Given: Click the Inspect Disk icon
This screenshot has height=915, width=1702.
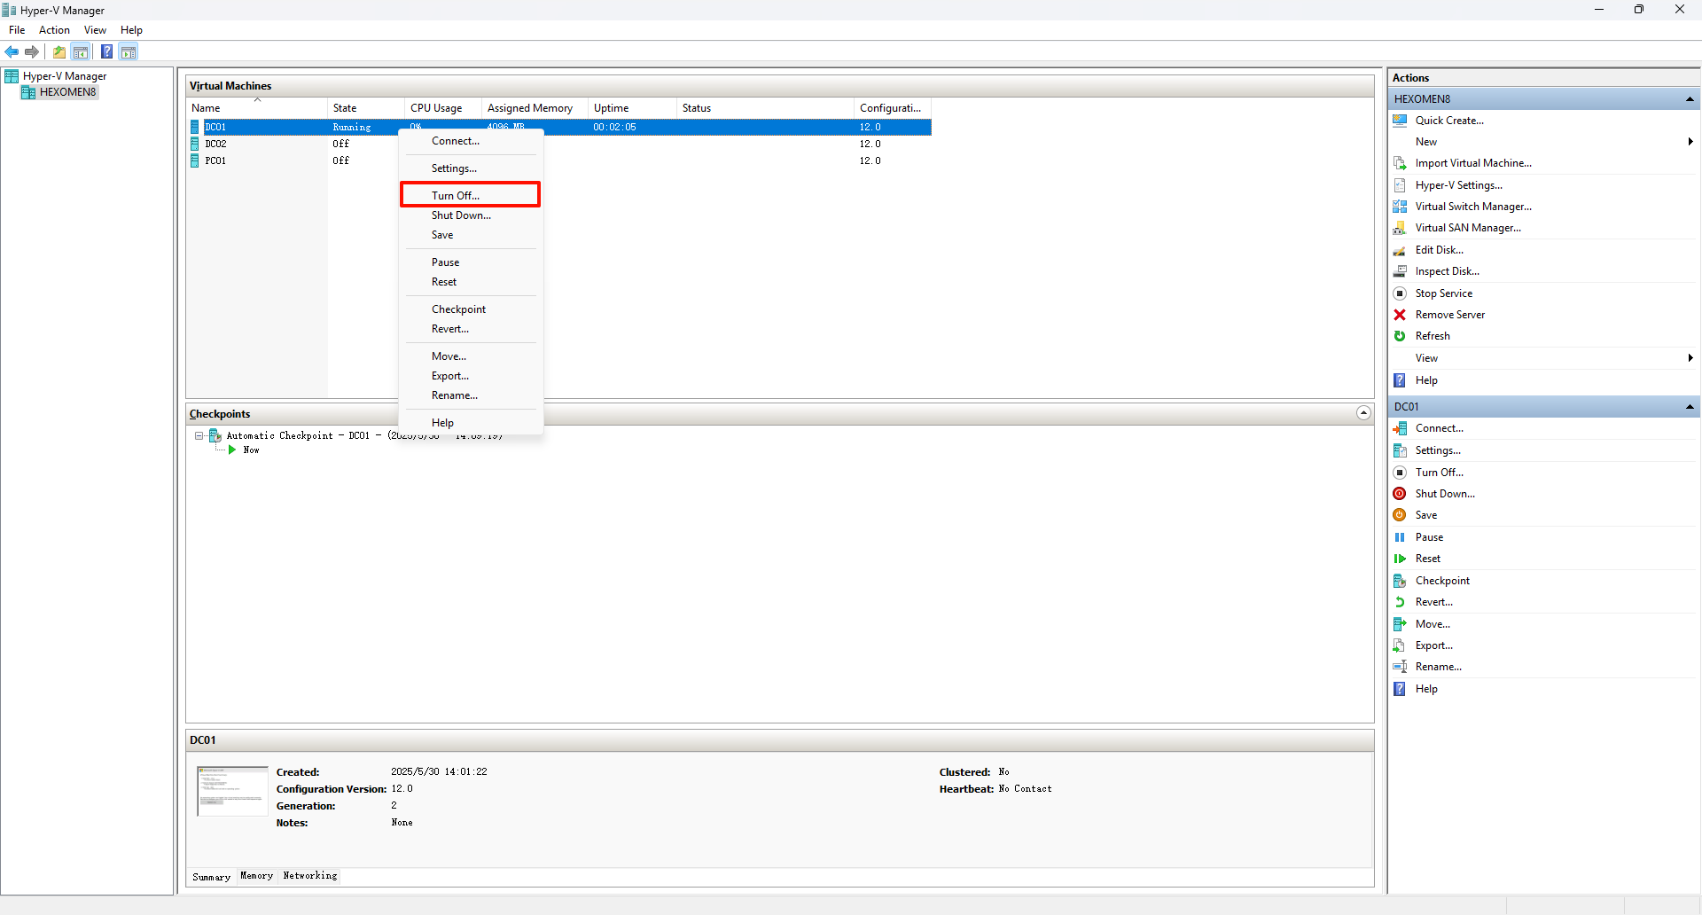Looking at the screenshot, I should coord(1400,271).
